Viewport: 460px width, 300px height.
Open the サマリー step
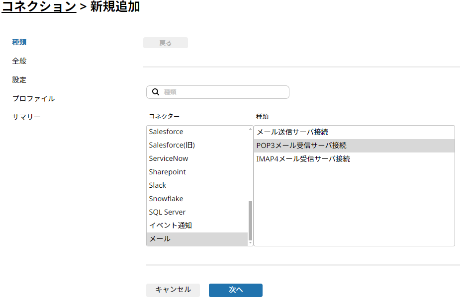[26, 117]
